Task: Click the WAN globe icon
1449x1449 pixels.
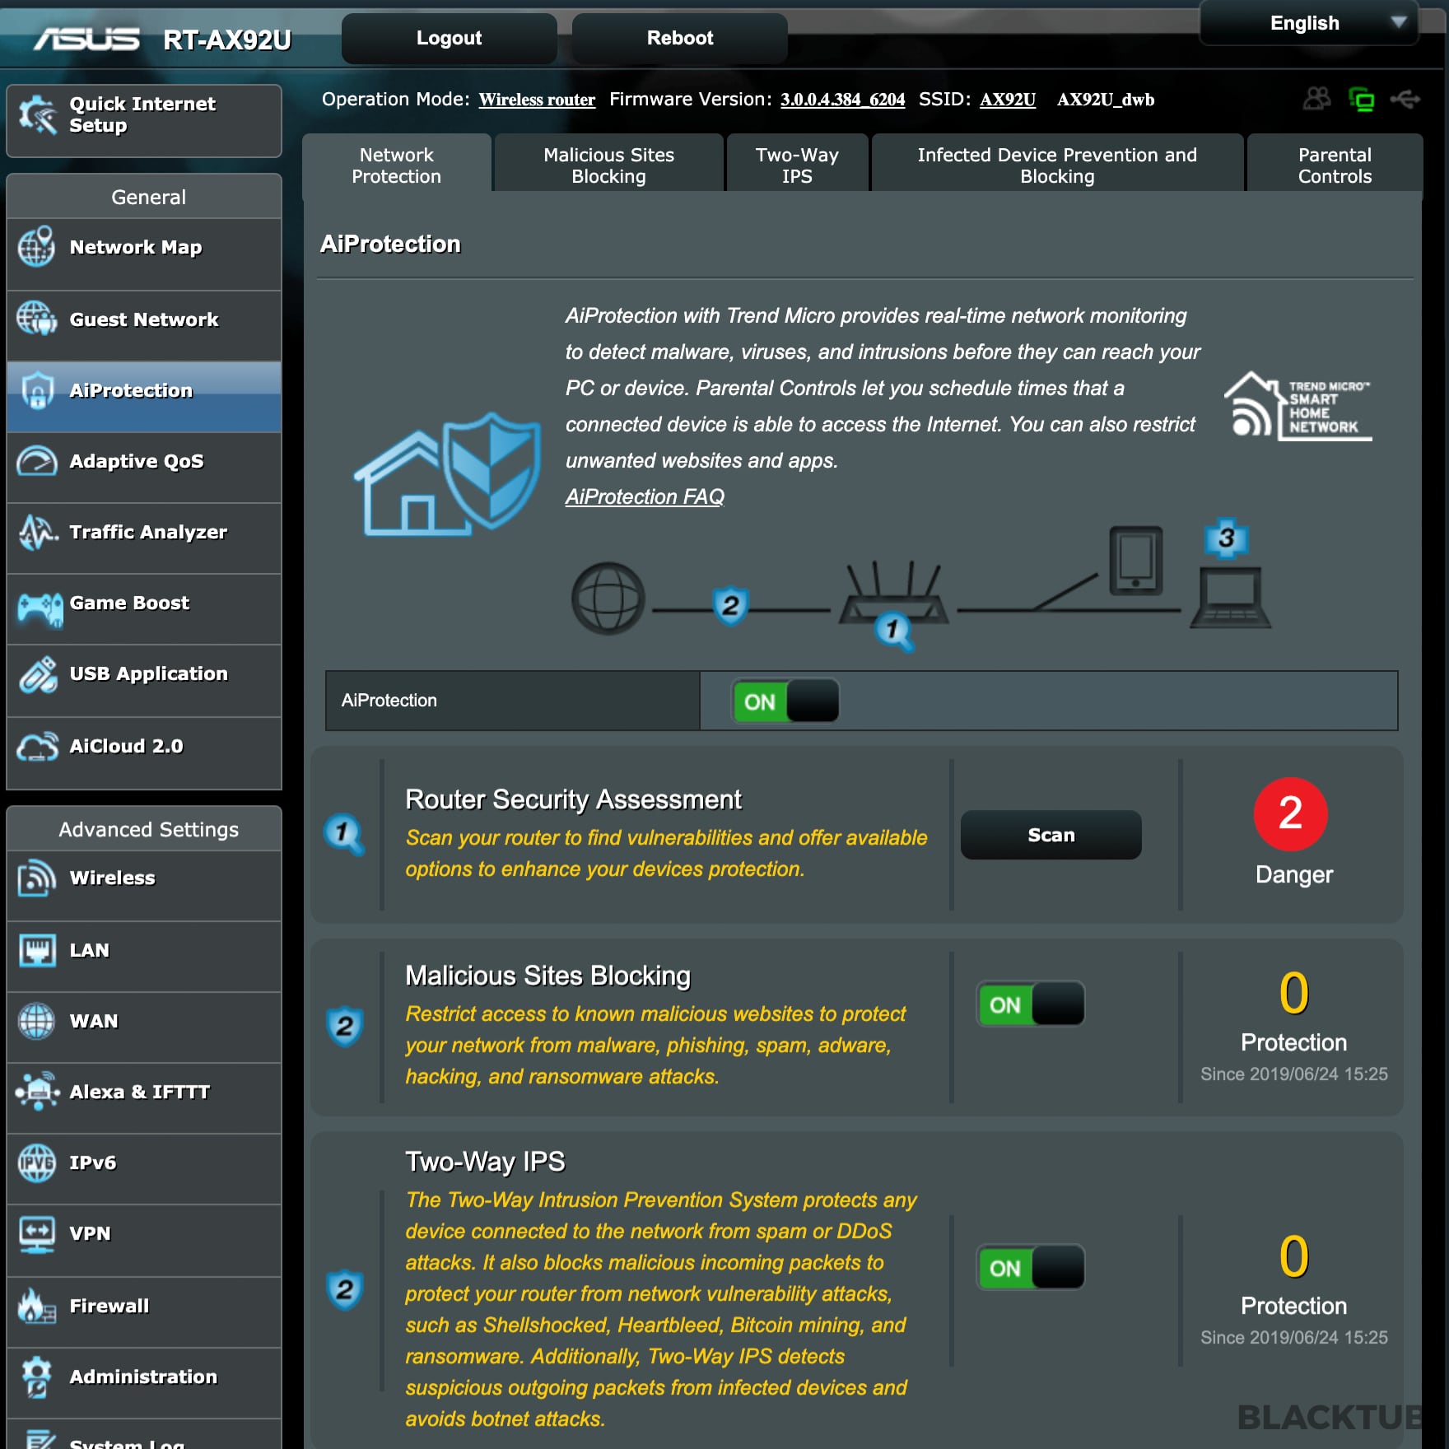Action: click(x=36, y=1021)
